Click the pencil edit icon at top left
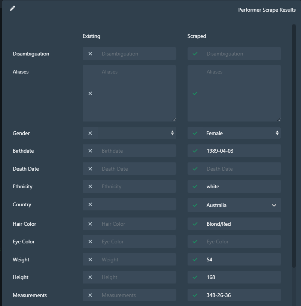 pyautogui.click(x=12, y=8)
